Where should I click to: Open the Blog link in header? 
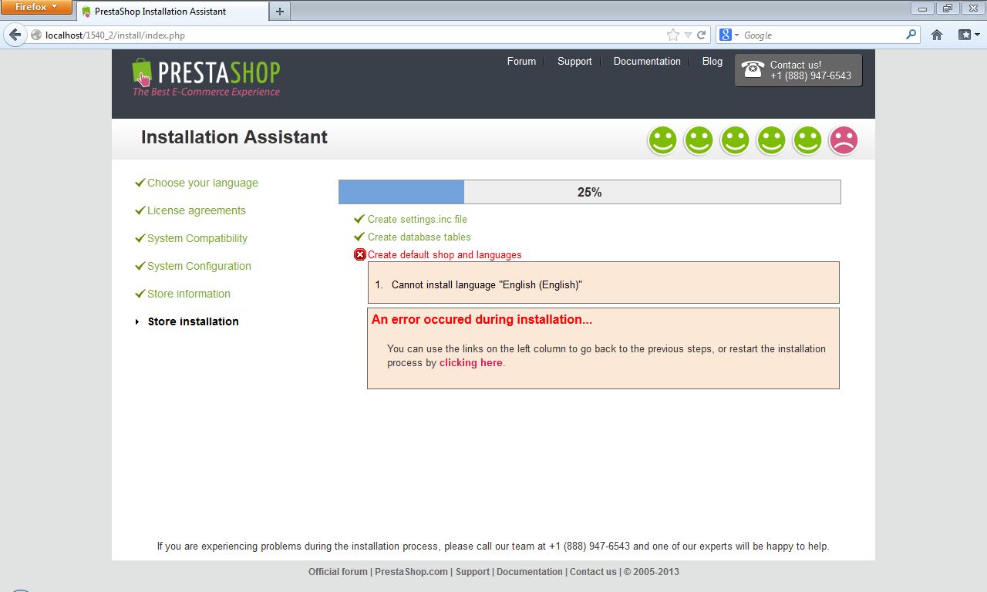tap(712, 61)
